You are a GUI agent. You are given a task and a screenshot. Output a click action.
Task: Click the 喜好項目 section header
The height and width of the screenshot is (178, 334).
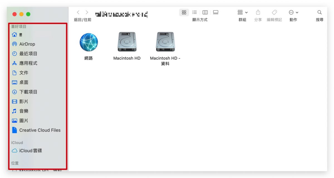coord(19,27)
